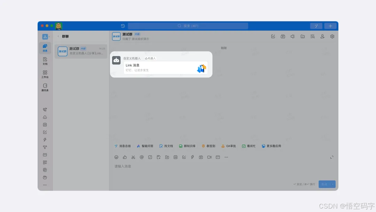Open 群签到 quick action
Viewport: 376px width, 212px height.
(x=209, y=146)
